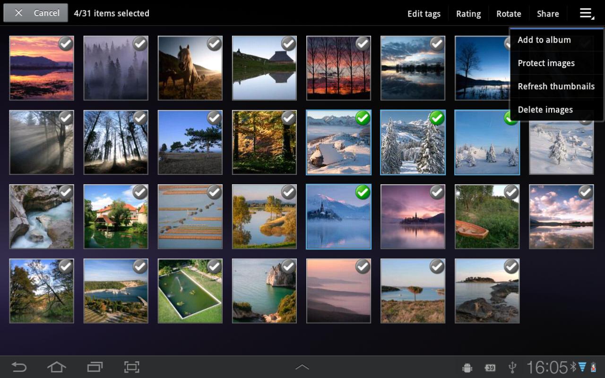Tap the Android back arrow icon
Image resolution: width=605 pixels, height=378 pixels.
pyautogui.click(x=19, y=367)
